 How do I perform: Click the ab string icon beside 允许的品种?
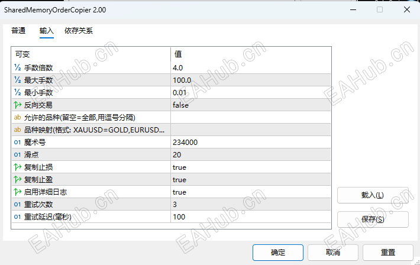[17, 117]
